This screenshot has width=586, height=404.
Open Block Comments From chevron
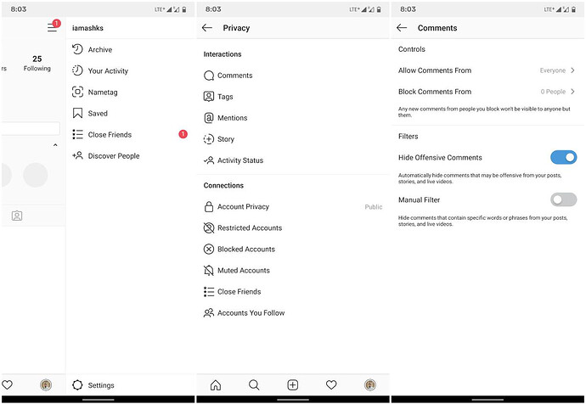(x=572, y=92)
